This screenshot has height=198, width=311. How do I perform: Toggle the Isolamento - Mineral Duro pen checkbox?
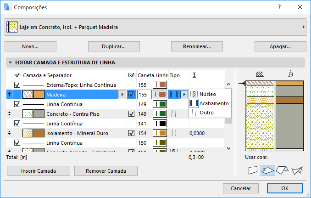[132, 133]
